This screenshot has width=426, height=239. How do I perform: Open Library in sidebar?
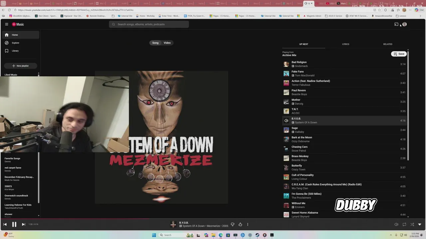[20, 51]
